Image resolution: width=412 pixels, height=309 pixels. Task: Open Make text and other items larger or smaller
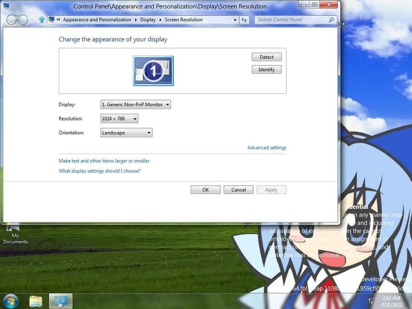pyautogui.click(x=104, y=161)
